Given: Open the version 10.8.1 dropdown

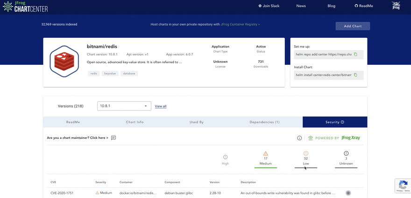Looking at the screenshot, I should (124, 106).
